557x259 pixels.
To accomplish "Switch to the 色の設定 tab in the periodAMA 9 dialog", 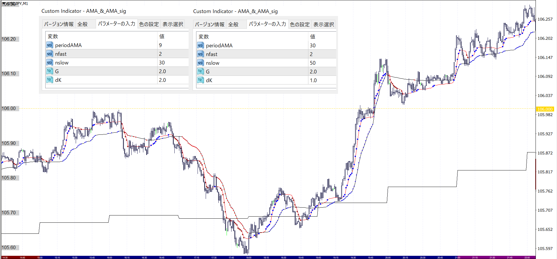I will 149,24.
